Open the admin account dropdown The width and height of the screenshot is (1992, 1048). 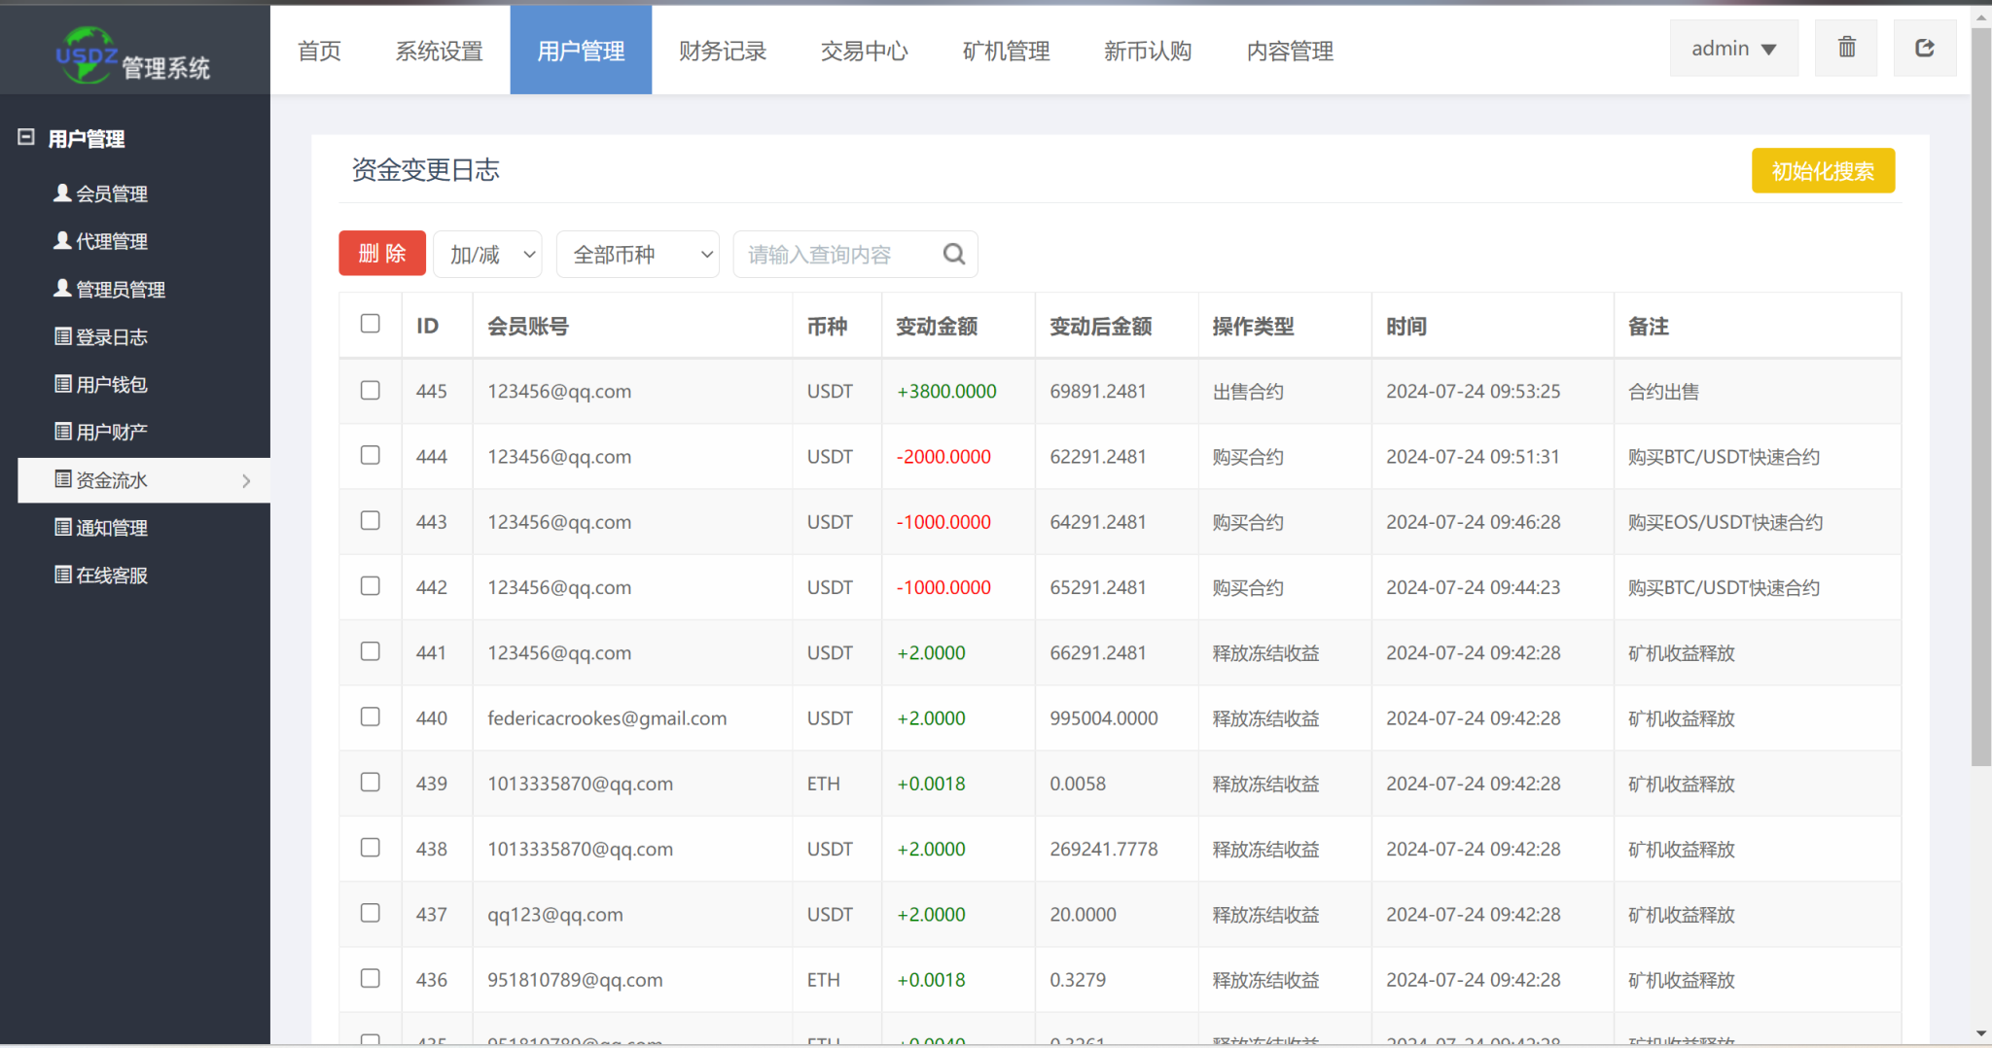[1732, 49]
